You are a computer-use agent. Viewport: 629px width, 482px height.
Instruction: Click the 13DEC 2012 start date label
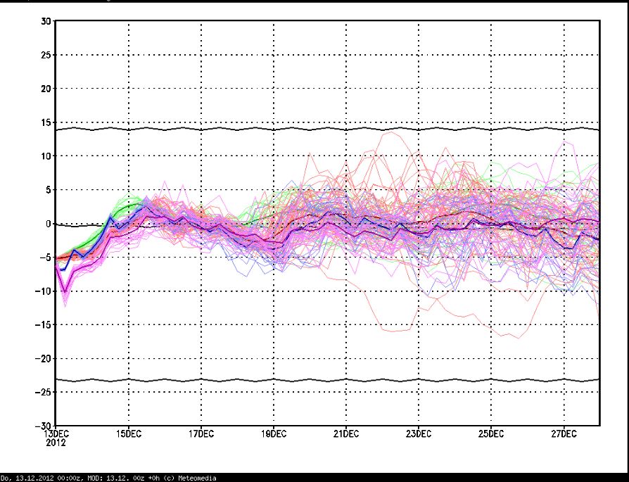56,438
